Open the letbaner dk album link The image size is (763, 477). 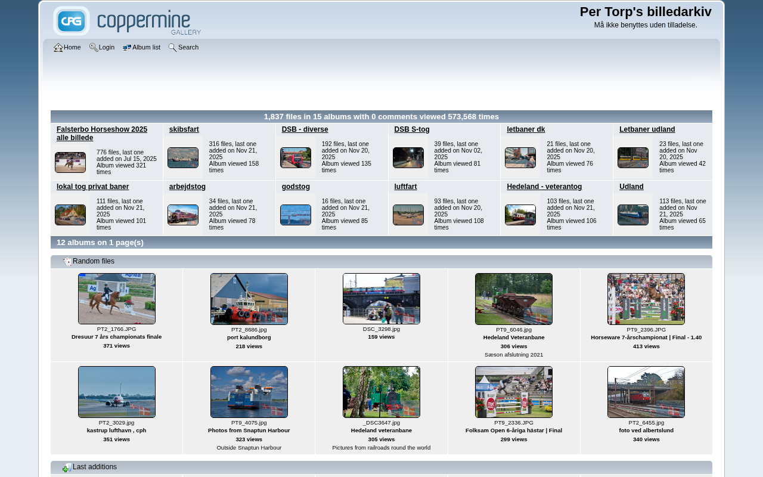coord(526,129)
